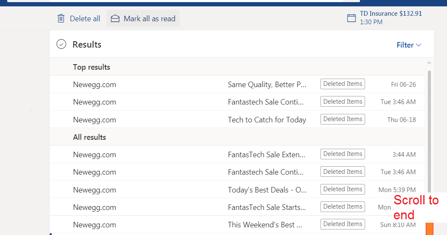Click the Top results section header
Viewport: 447px width, 235px height.
(x=92, y=67)
